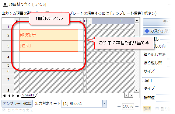Go to the first sheet with double-left arrow
Screen dimensions: 175x114
(4, 96)
